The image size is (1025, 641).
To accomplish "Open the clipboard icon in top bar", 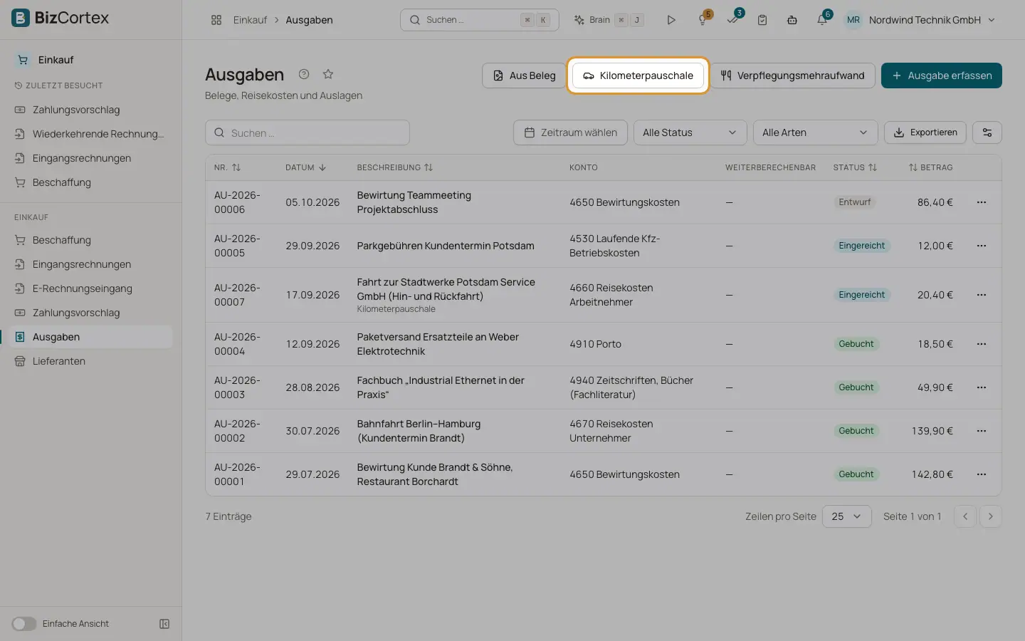I will [x=762, y=20].
